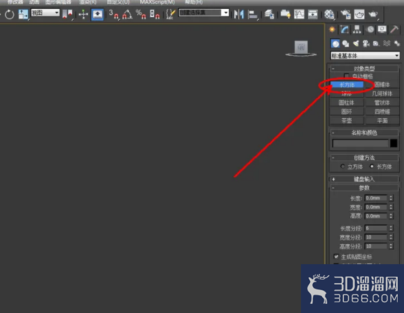
Task: Switch to the Modify panel tab
Action: tap(344, 30)
